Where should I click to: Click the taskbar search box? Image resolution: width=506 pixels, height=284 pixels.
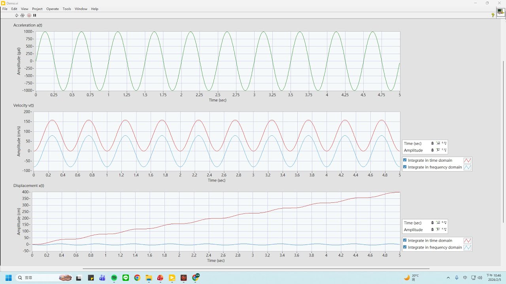pyautogui.click(x=44, y=278)
